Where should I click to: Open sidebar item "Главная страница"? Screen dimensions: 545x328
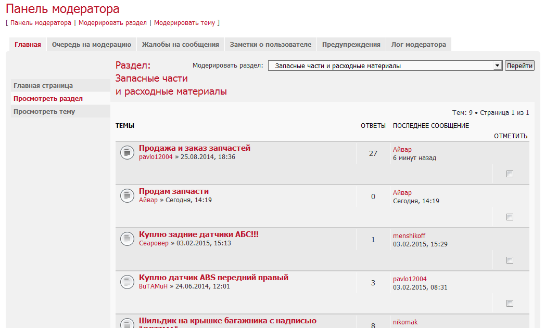[43, 86]
